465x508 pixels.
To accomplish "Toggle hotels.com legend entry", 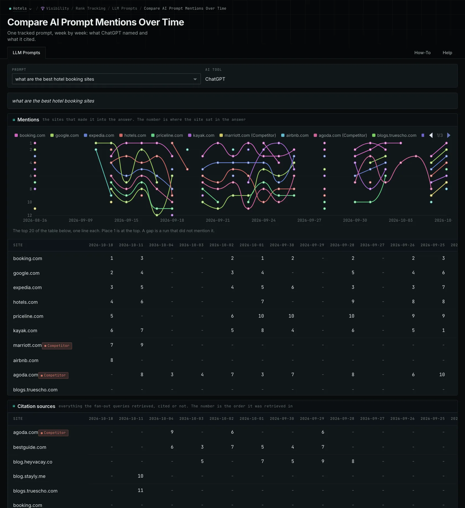I will (133, 135).
